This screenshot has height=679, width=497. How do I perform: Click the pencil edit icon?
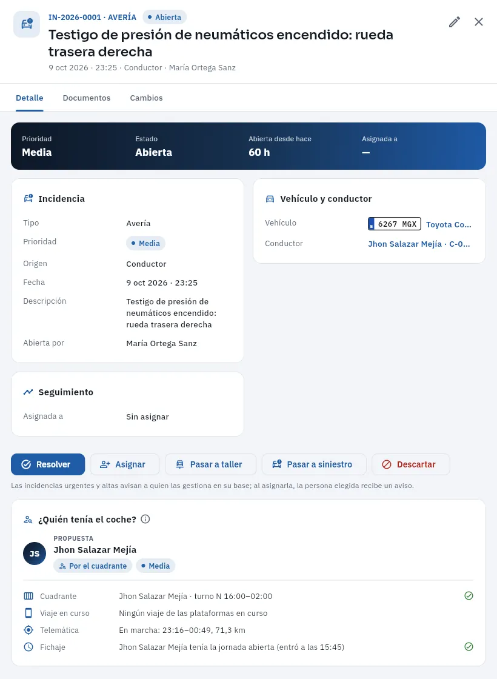click(454, 22)
